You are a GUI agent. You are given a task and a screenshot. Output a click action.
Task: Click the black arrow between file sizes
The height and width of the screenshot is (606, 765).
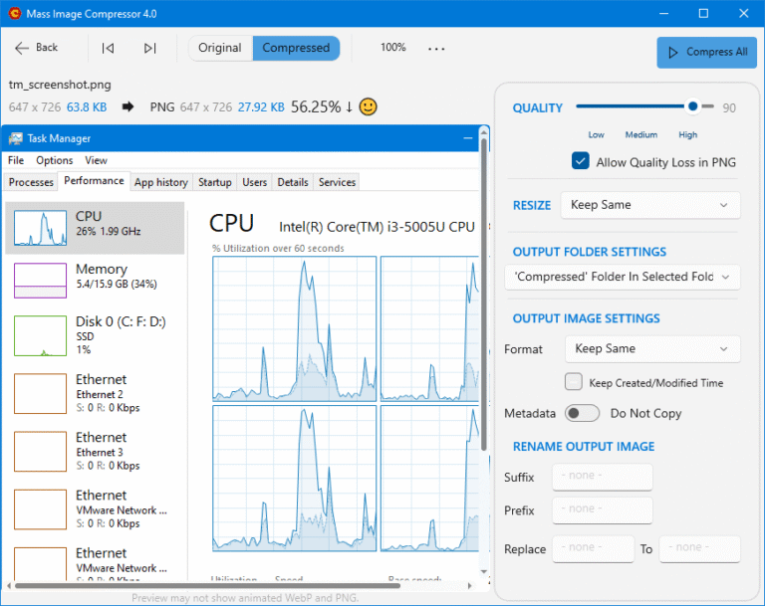coord(127,106)
